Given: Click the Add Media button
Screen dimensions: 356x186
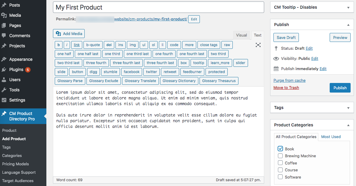Looking at the screenshot, I should pos(69,34).
